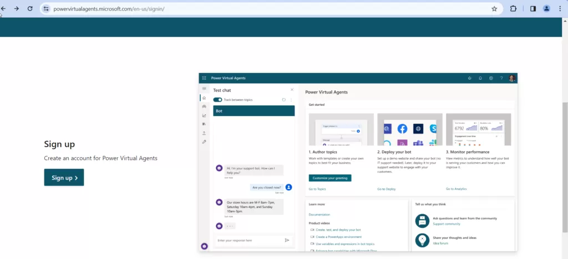
Task: Open the app launcher waffle icon
Action: coord(204,78)
